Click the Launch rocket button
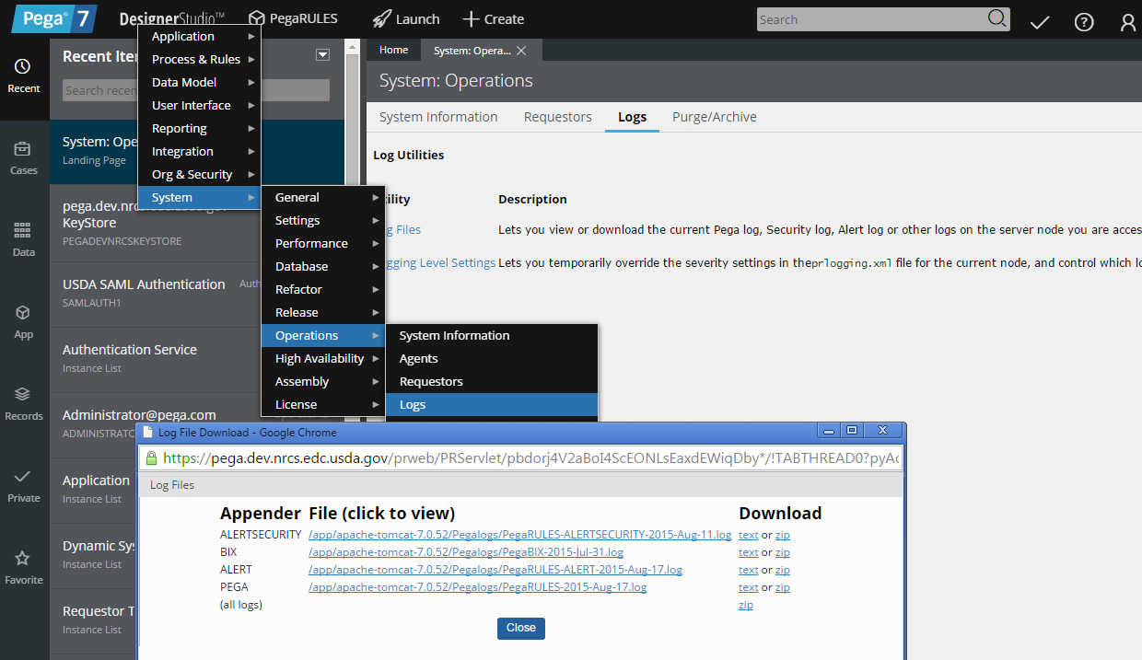This screenshot has height=660, width=1142. (x=406, y=19)
